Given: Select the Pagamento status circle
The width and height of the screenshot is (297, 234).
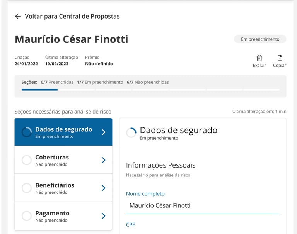Looking at the screenshot, I should [27, 216].
